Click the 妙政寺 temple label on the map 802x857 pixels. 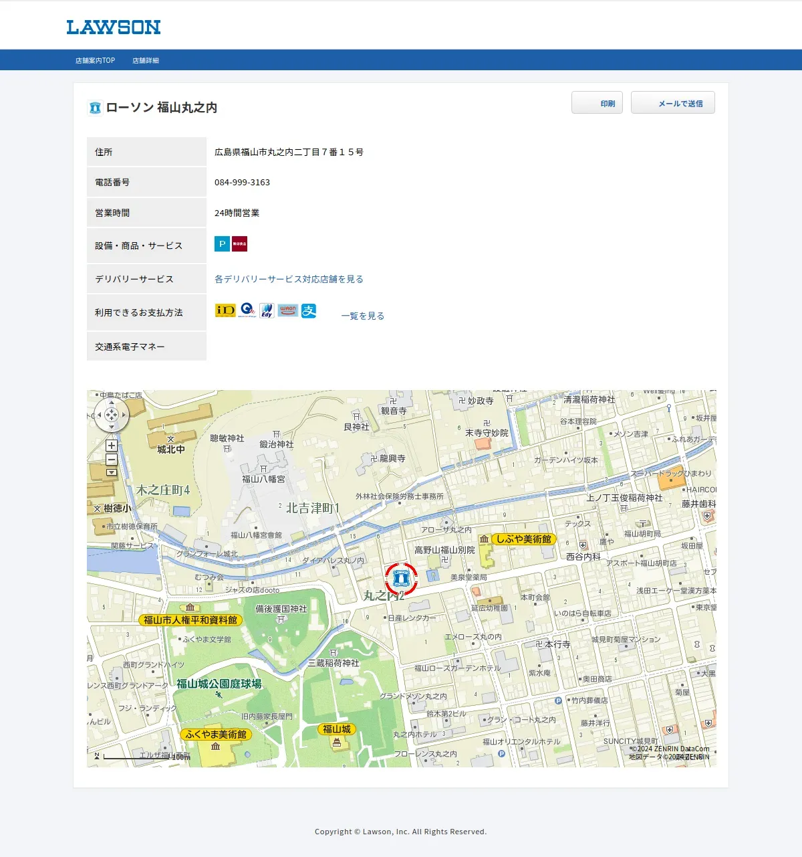click(481, 401)
